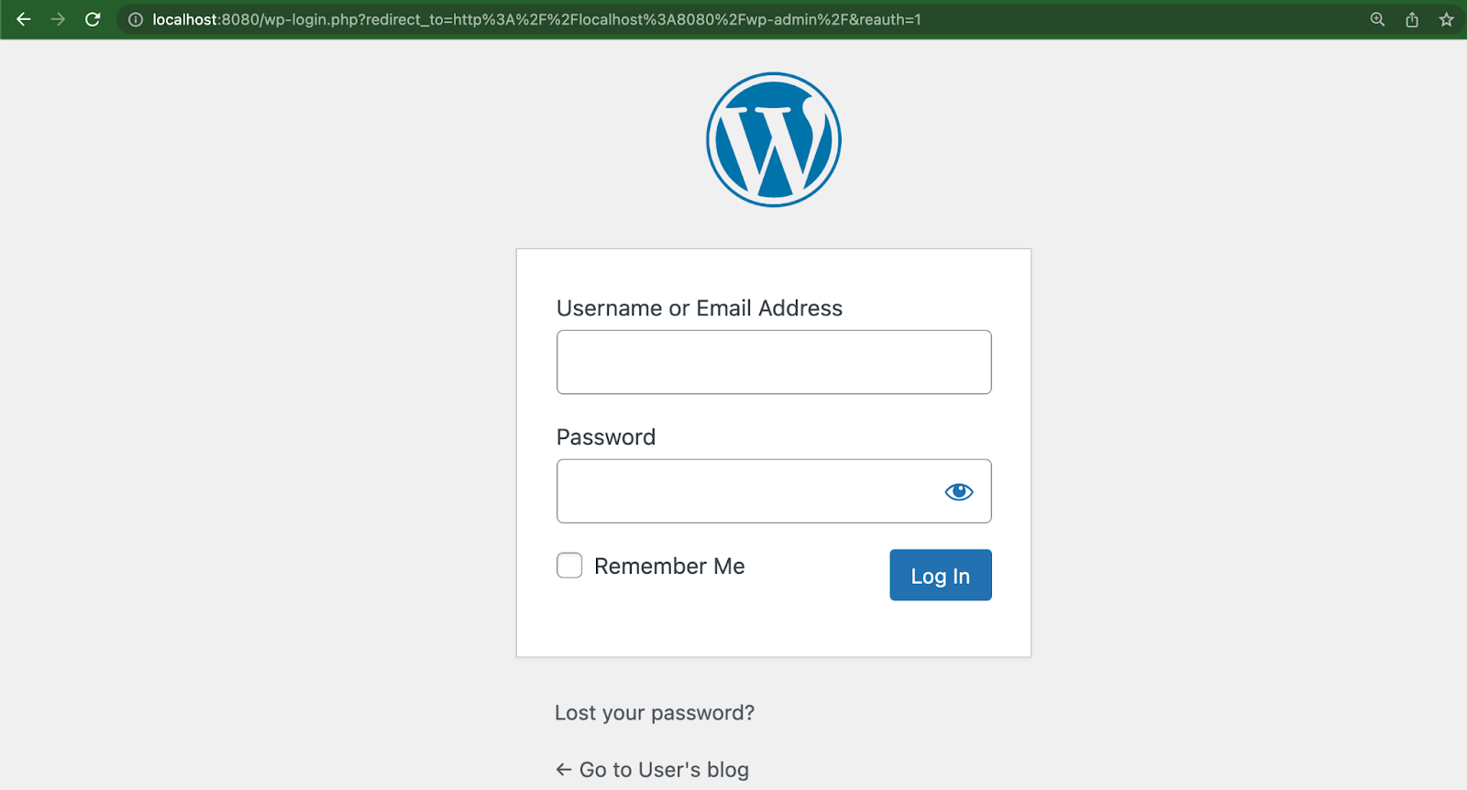
Task: Click the Username or Email Address label
Action: pos(700,308)
